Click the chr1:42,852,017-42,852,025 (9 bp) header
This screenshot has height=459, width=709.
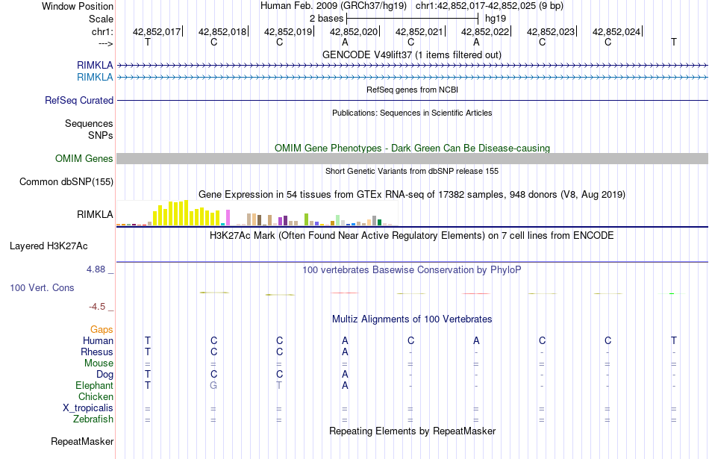pos(490,6)
